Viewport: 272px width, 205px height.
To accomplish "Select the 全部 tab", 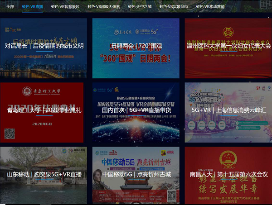I will pos(10,7).
